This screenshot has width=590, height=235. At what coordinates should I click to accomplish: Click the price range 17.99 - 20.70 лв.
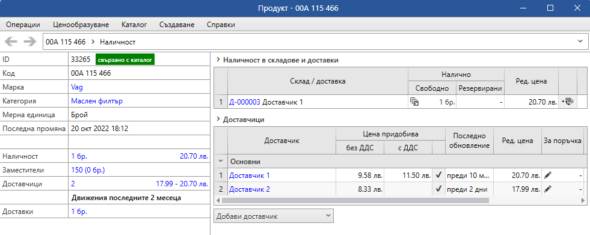click(x=182, y=184)
